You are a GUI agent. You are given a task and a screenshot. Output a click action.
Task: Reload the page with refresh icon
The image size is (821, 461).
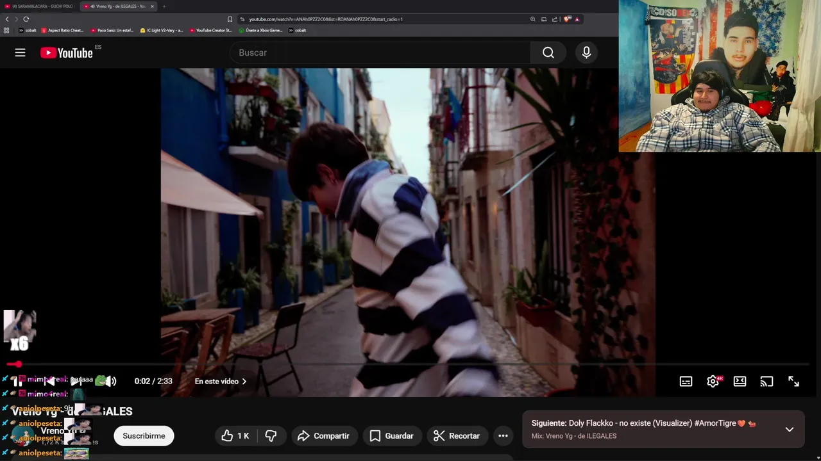[26, 19]
